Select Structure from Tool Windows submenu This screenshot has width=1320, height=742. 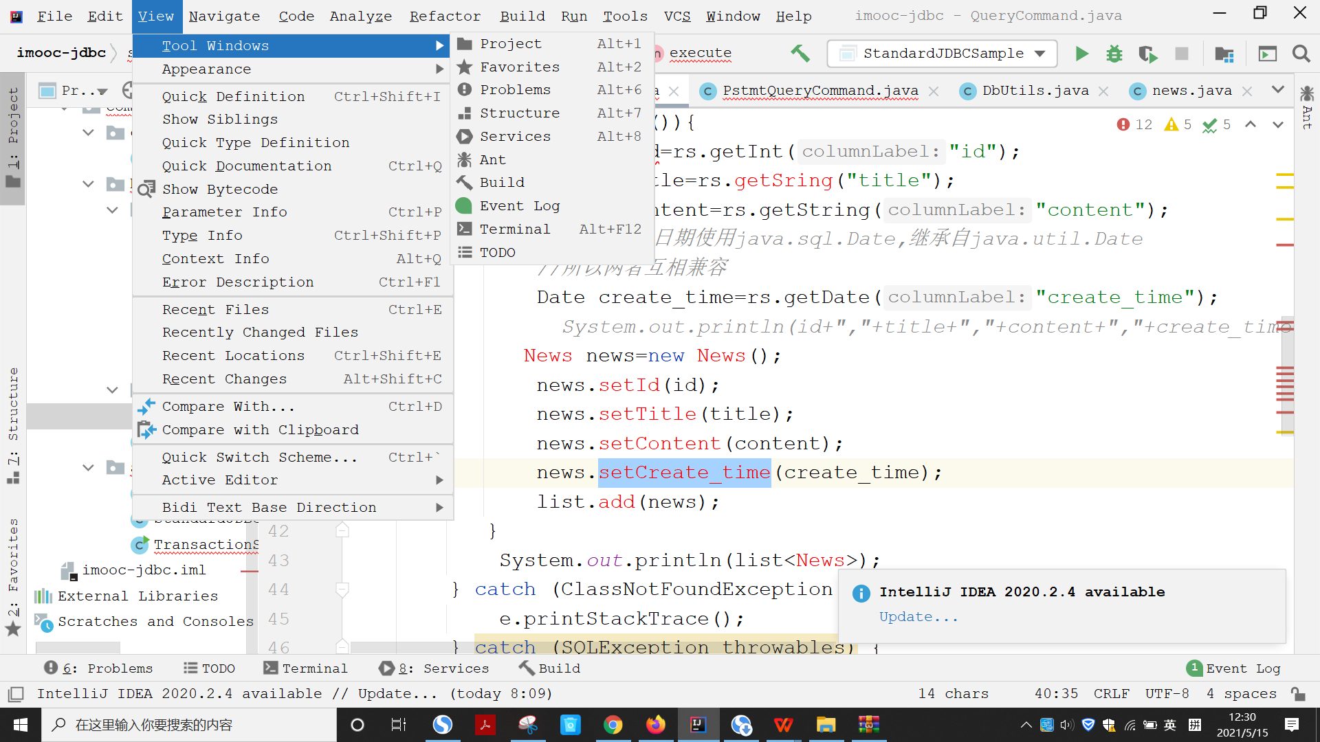click(x=553, y=113)
